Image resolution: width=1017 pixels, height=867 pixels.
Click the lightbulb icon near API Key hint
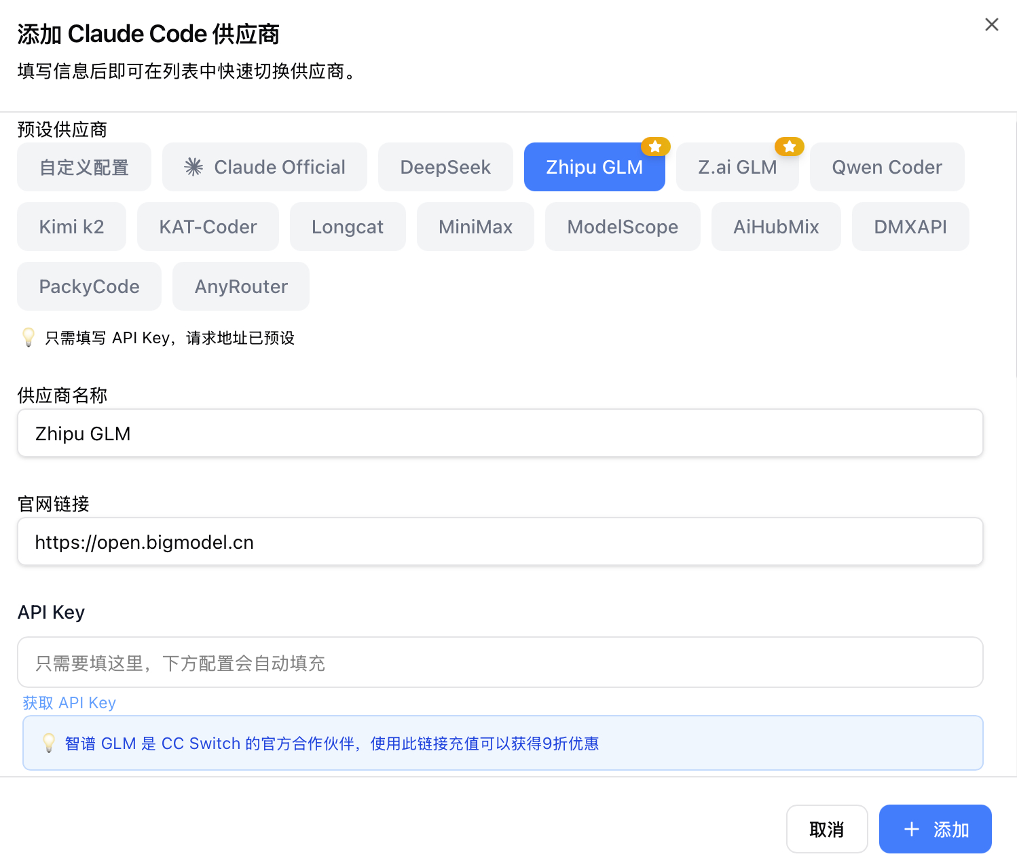[29, 337]
